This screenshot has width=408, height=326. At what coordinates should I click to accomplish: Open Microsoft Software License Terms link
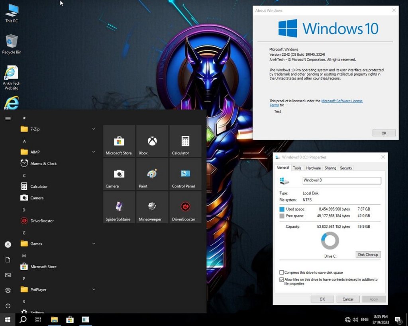tap(341, 101)
